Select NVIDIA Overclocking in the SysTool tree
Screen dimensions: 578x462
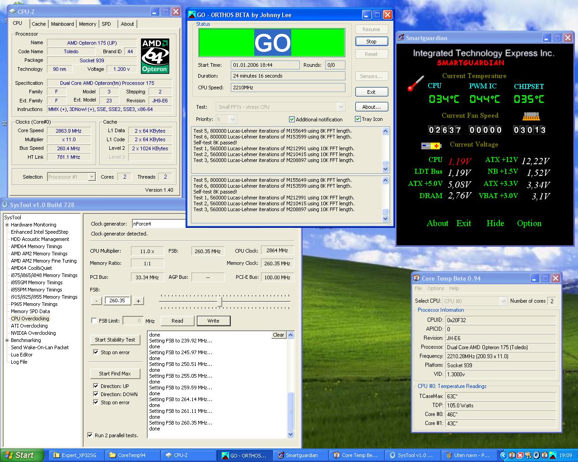[33, 333]
